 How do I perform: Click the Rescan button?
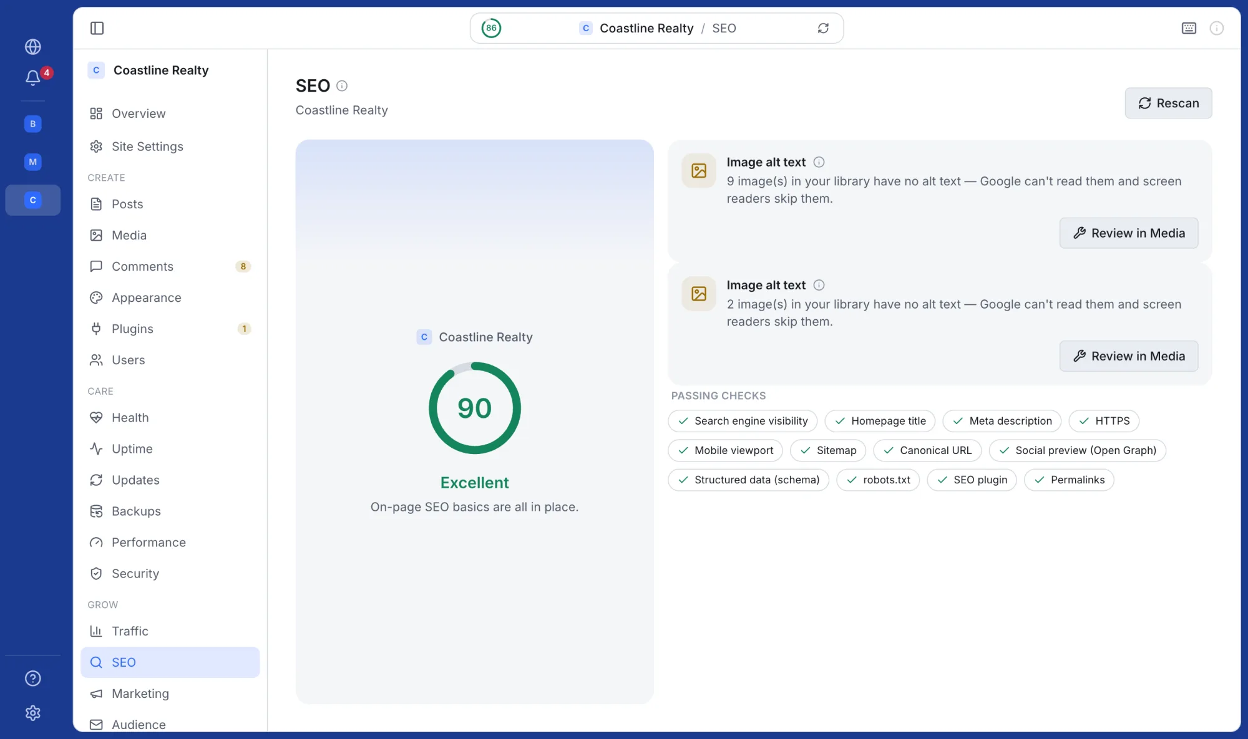[1168, 103]
